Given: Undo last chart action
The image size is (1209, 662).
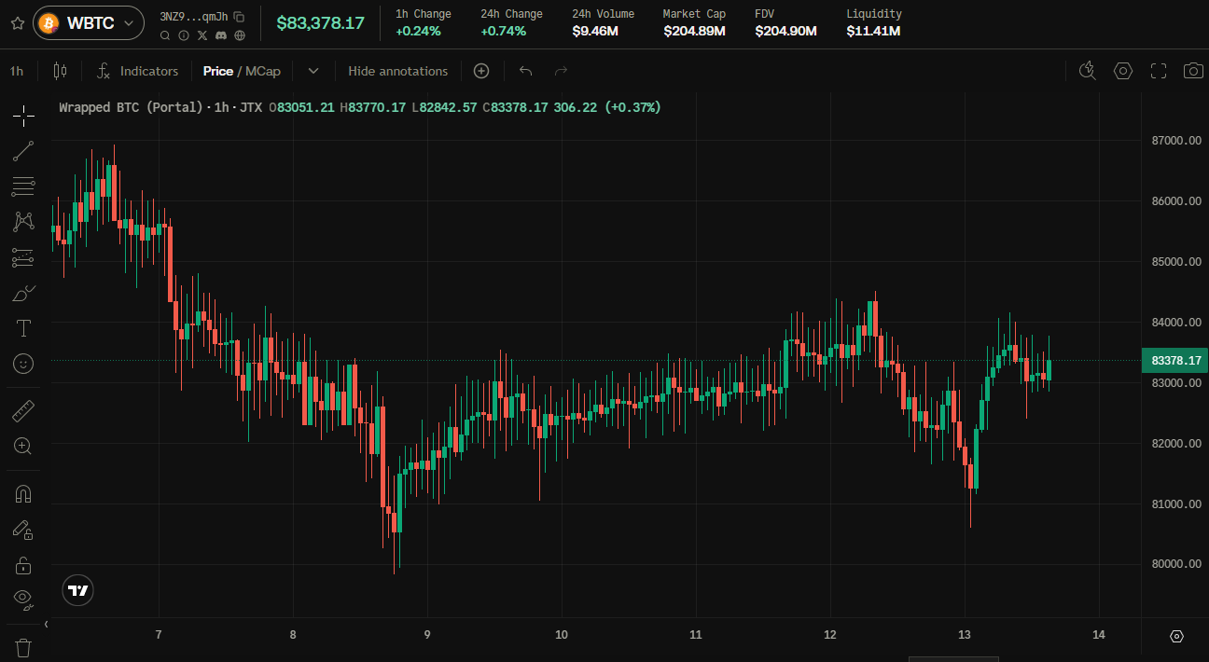Looking at the screenshot, I should [x=526, y=71].
